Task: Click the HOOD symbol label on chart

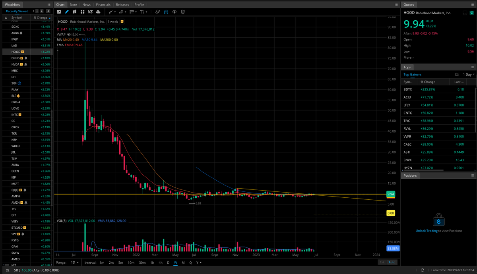Action: coord(63,21)
